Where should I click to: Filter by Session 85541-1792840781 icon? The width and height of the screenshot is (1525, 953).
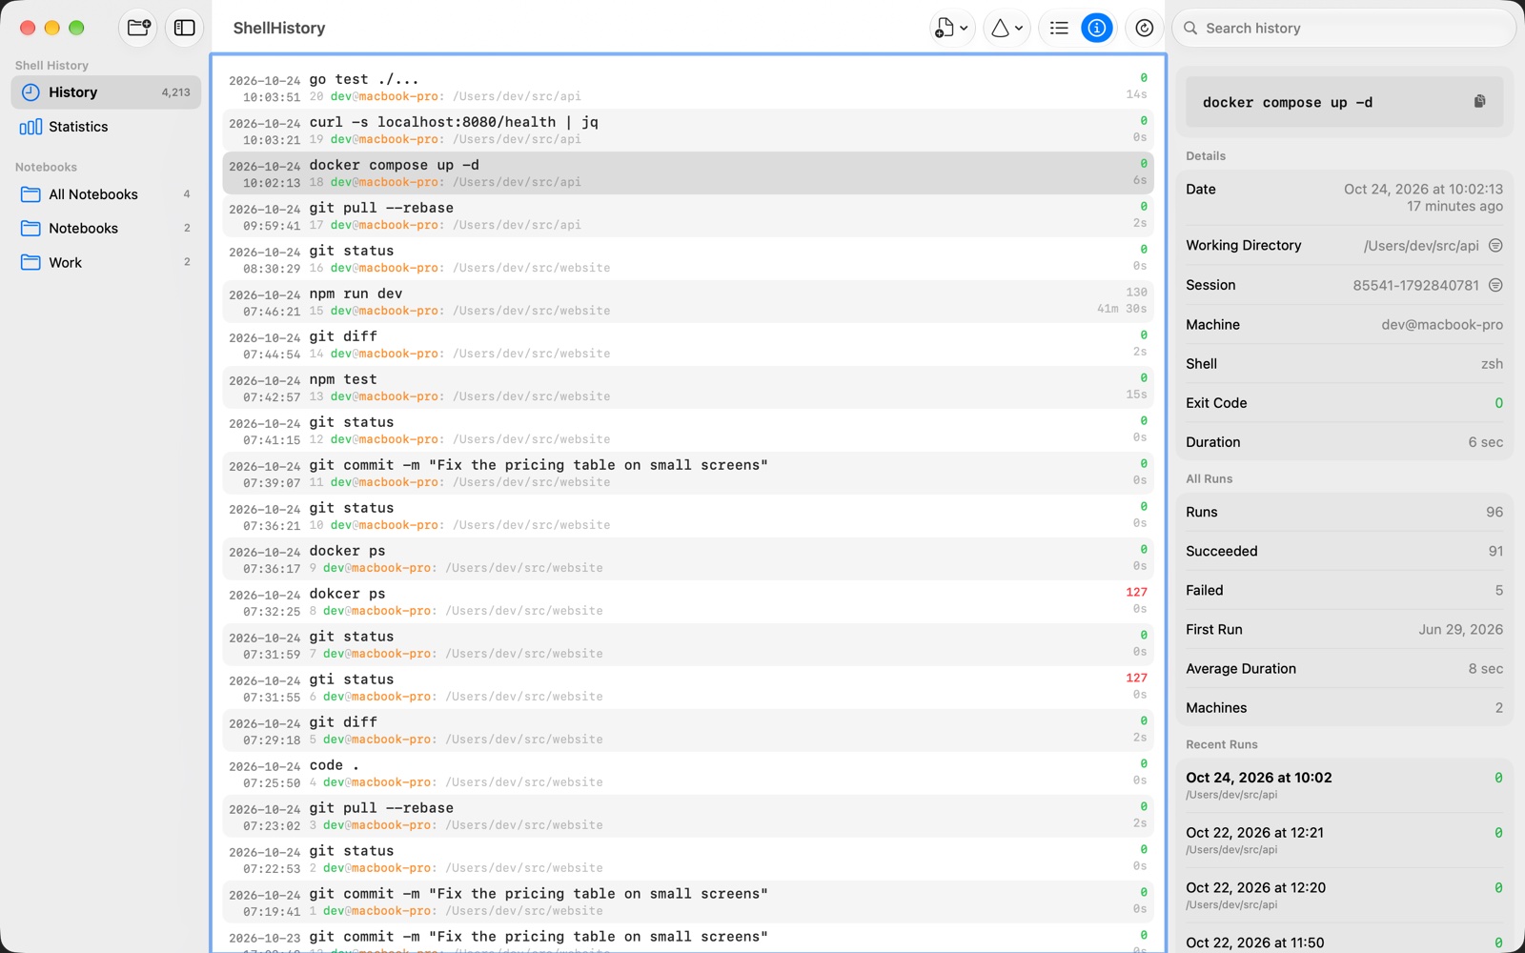pos(1495,285)
